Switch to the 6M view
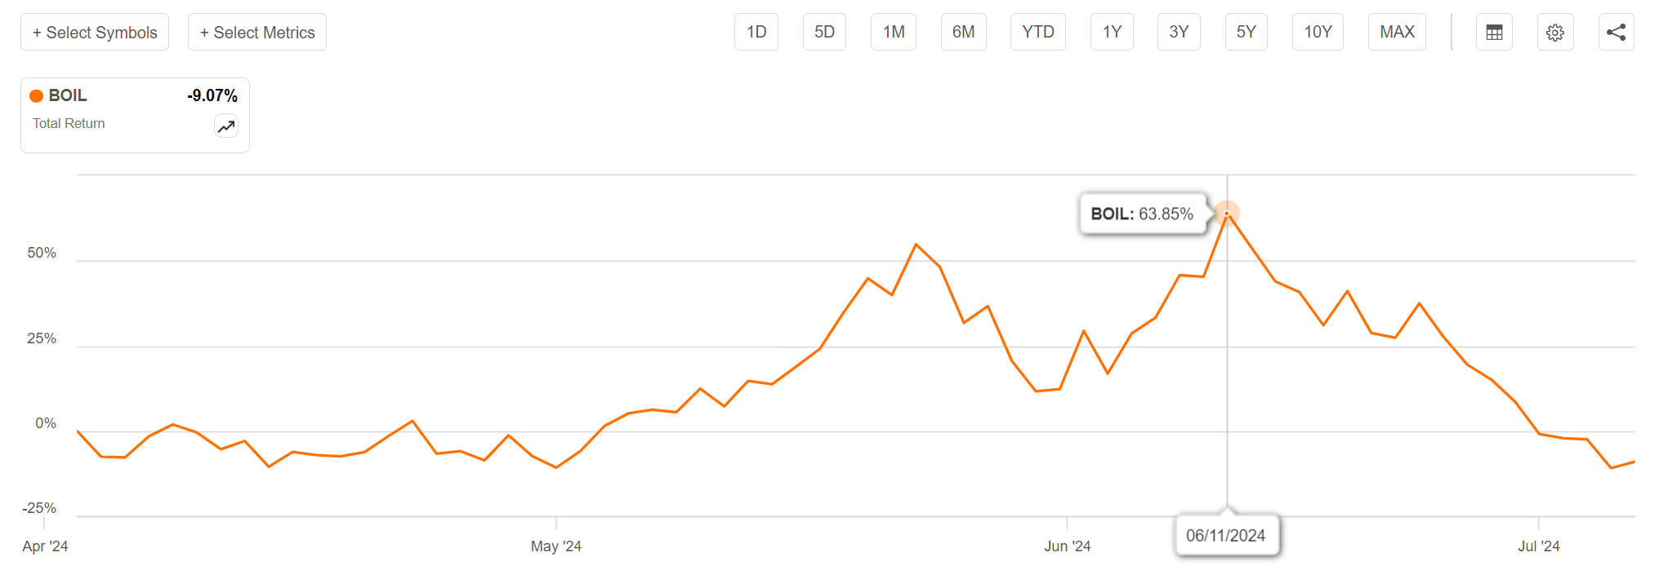This screenshot has height=579, width=1659. 963,32
